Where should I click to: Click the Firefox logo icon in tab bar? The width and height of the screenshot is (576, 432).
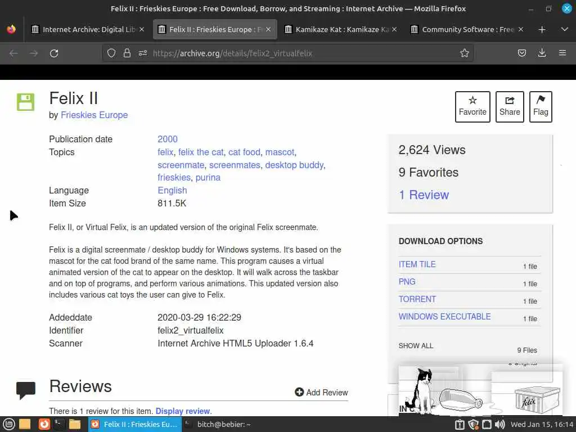click(11, 29)
